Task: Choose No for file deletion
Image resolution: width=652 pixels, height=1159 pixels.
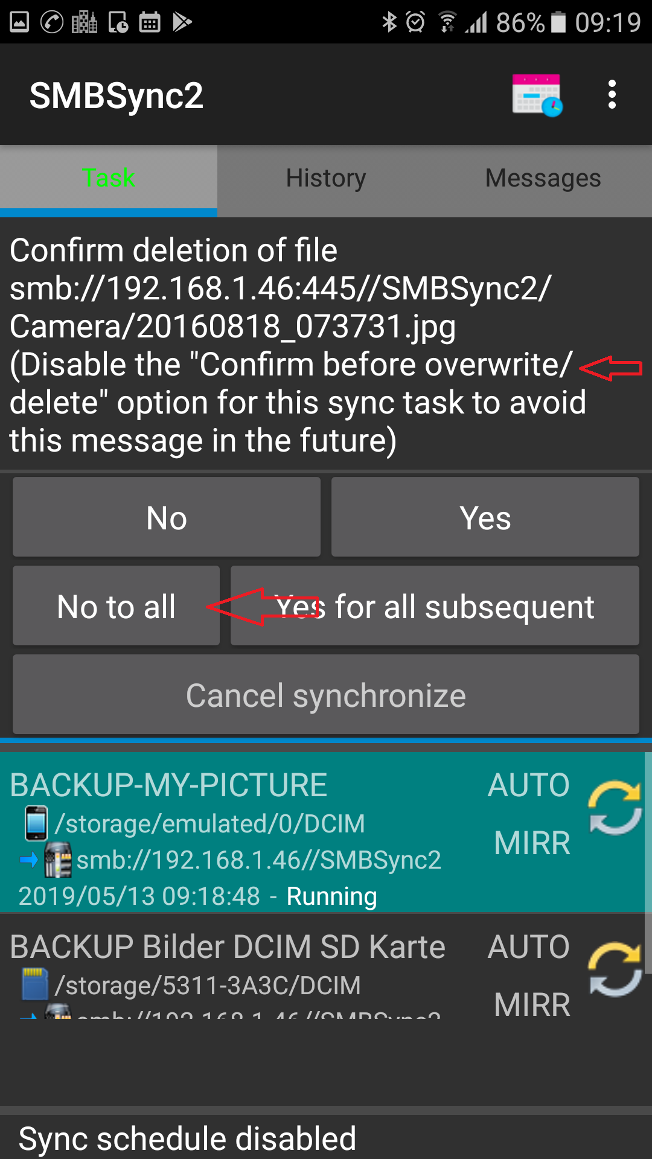Action: click(167, 517)
